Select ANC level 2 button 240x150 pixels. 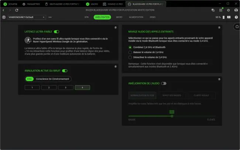(x=49, y=87)
